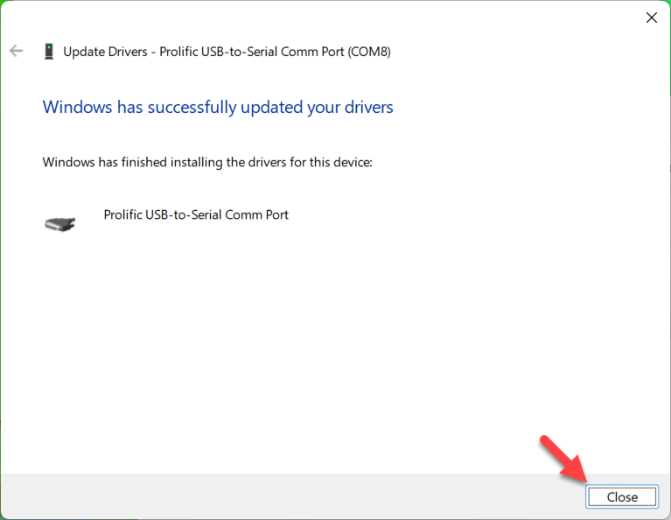
Task: Click the back arrow icon
Action: tap(17, 51)
